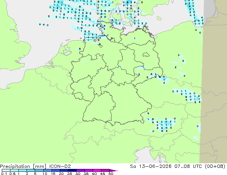The width and height of the screenshot is (227, 175).
Task: Click the above-50 mm arrow tip of legend
Action: coord(113,170)
